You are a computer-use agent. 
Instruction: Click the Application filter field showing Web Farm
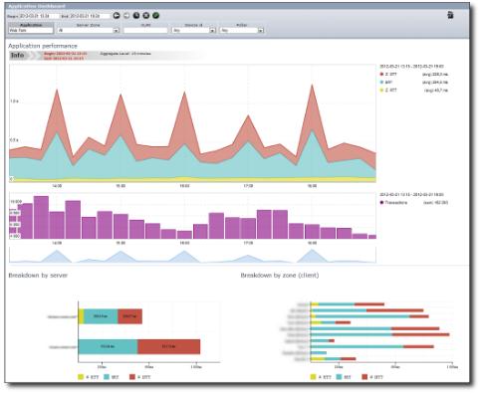[x=31, y=30]
